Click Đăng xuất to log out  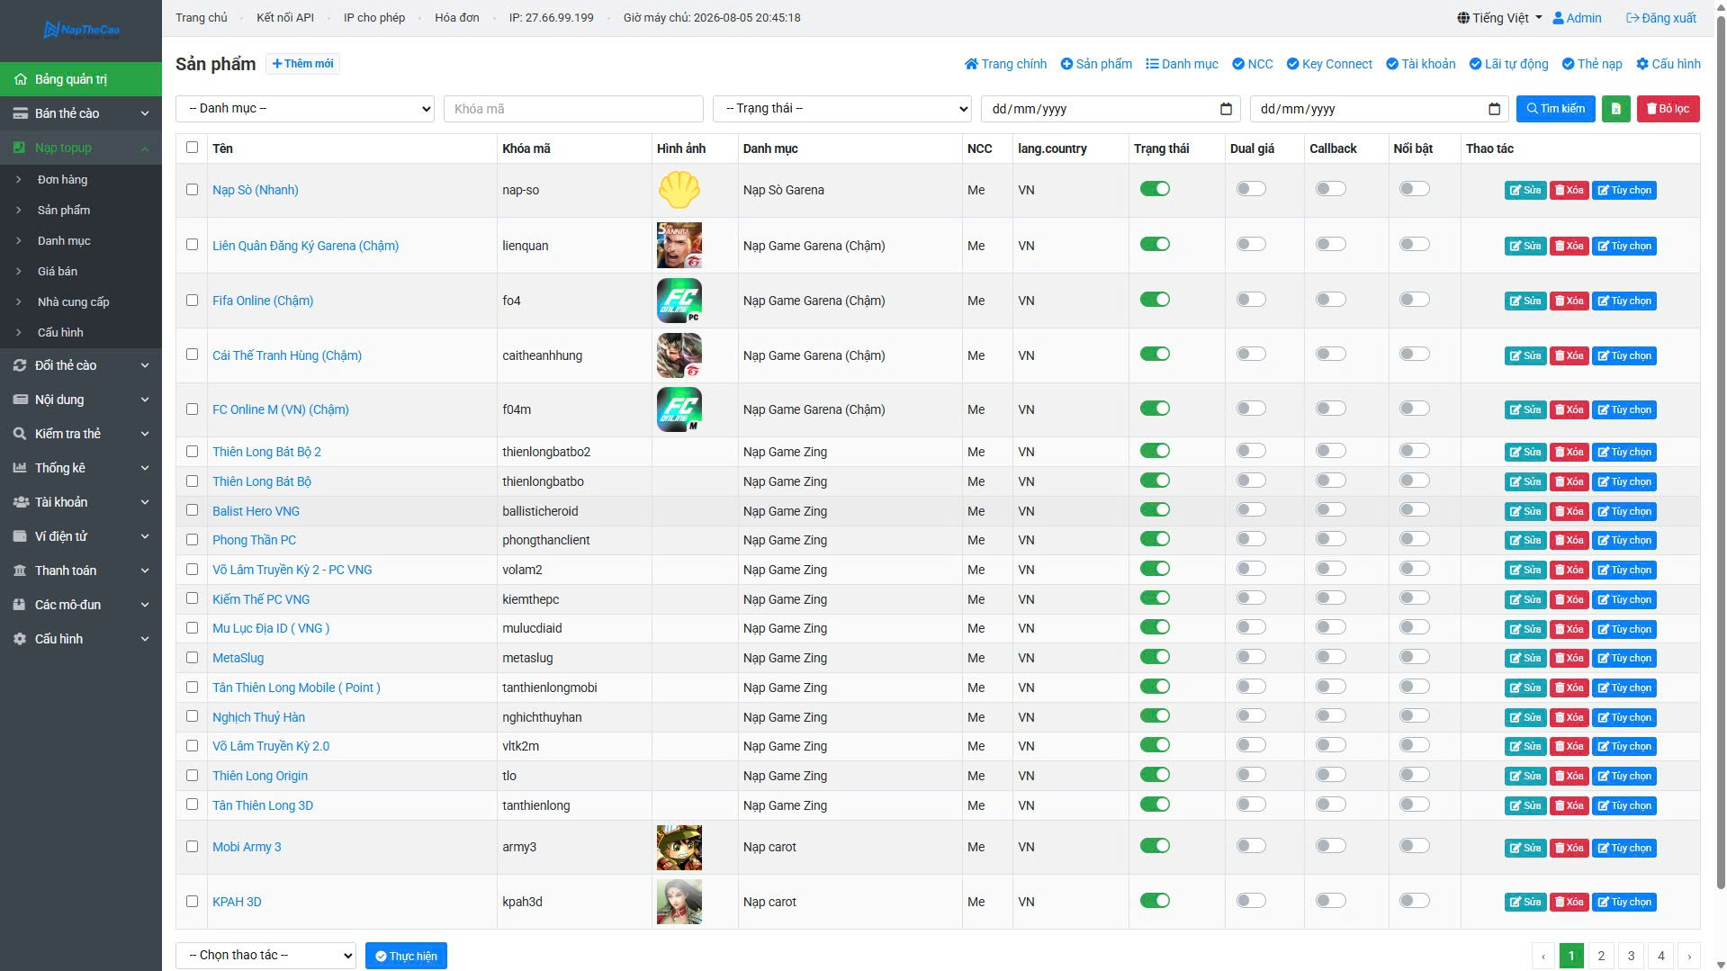tap(1660, 18)
